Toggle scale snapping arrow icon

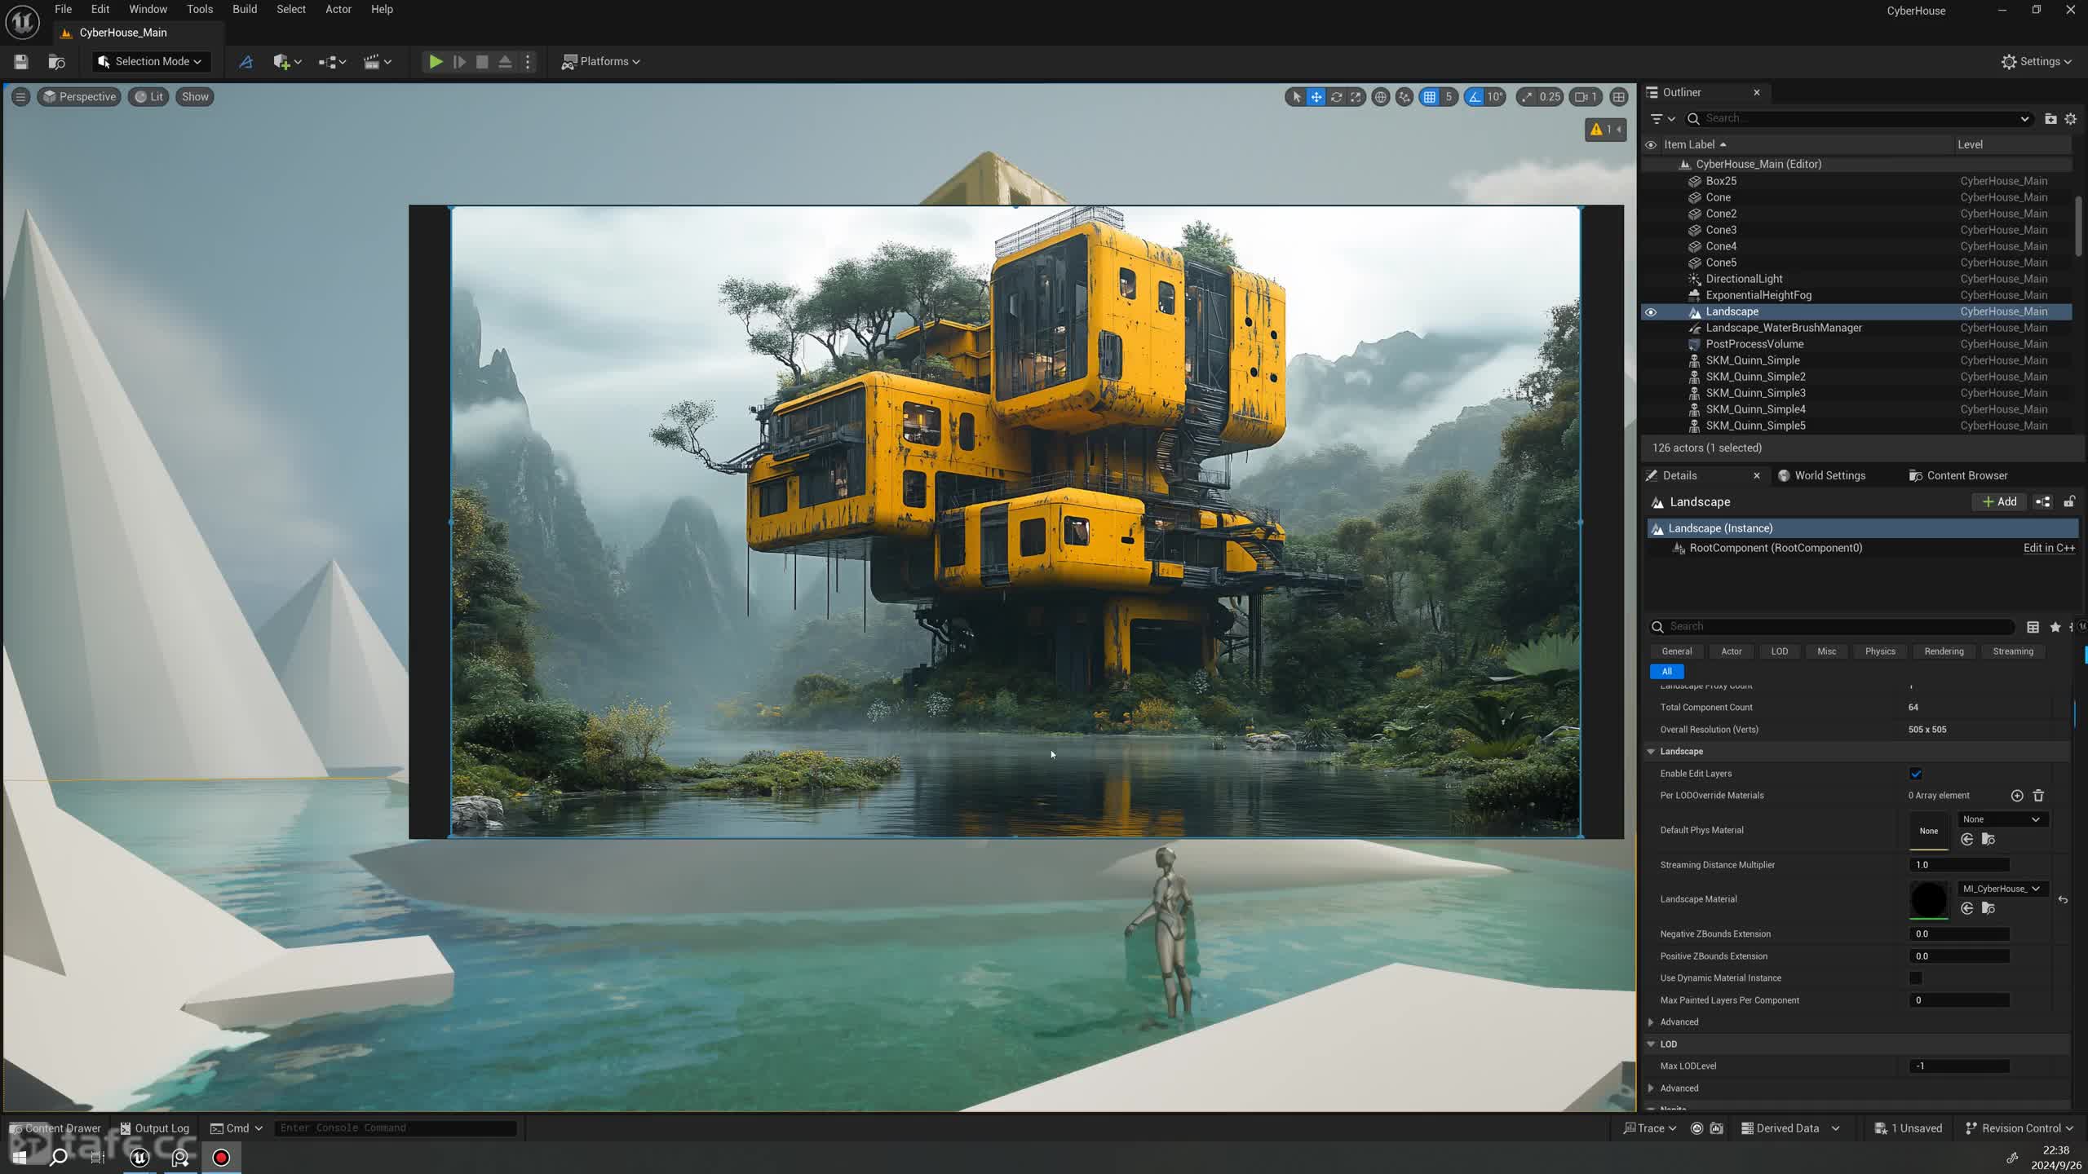tap(1527, 96)
